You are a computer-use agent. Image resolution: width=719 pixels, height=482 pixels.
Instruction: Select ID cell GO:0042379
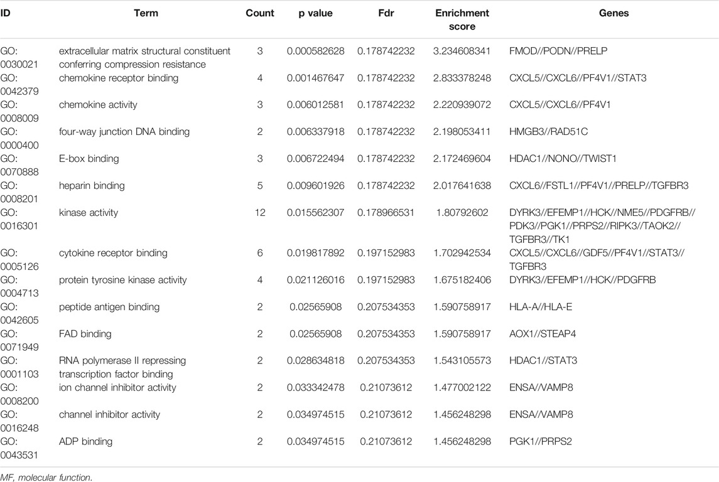(19, 85)
